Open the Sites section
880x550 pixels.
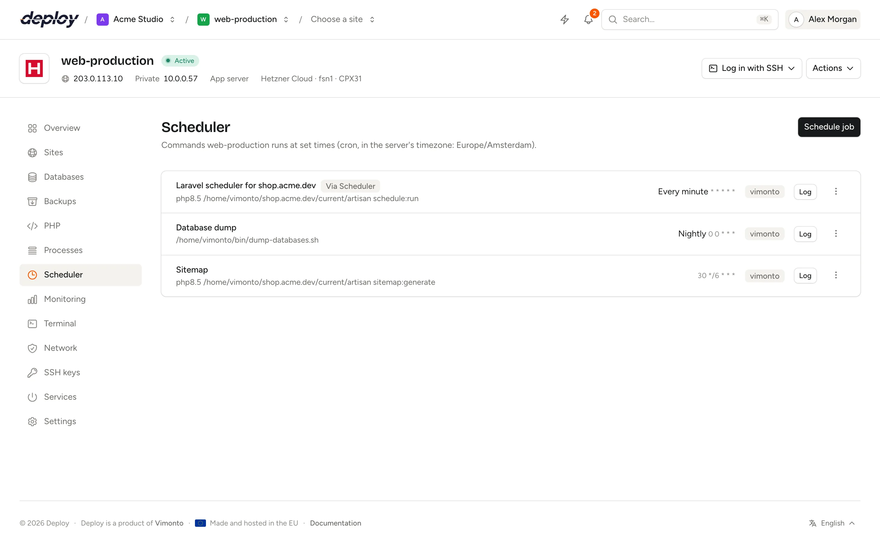[81, 152]
